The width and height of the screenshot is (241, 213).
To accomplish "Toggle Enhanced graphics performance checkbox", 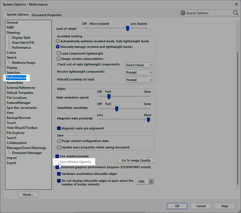I will tap(57, 167).
